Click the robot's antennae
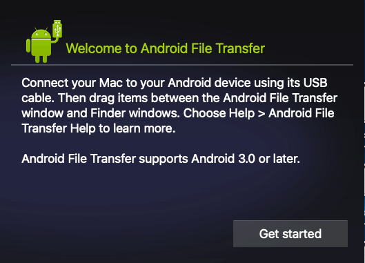Screen dimensions: 365x263 pyautogui.click(x=41, y=29)
